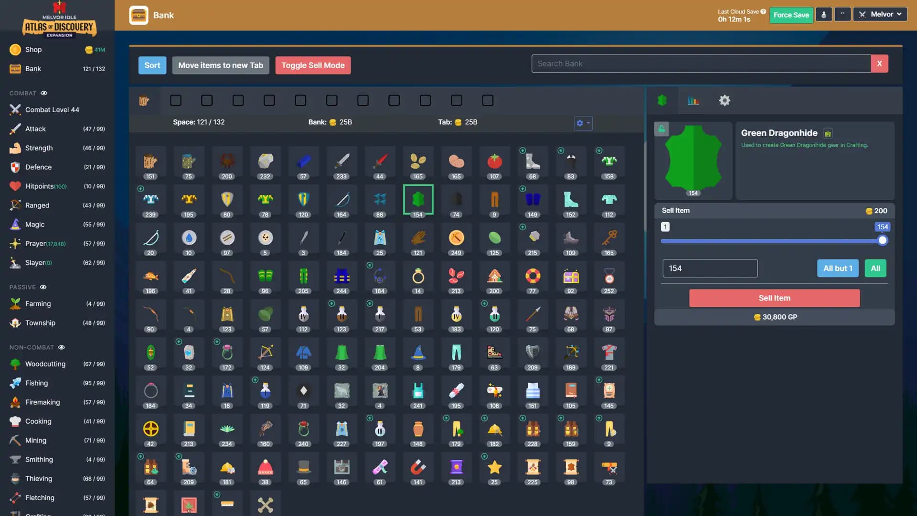The image size is (917, 516).
Task: Expand the tab options dropdown near Tab value
Action: coord(583,123)
